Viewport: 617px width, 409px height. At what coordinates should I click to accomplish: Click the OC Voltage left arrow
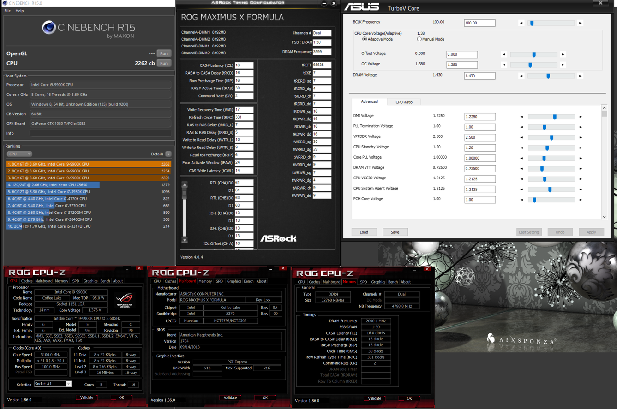(504, 65)
